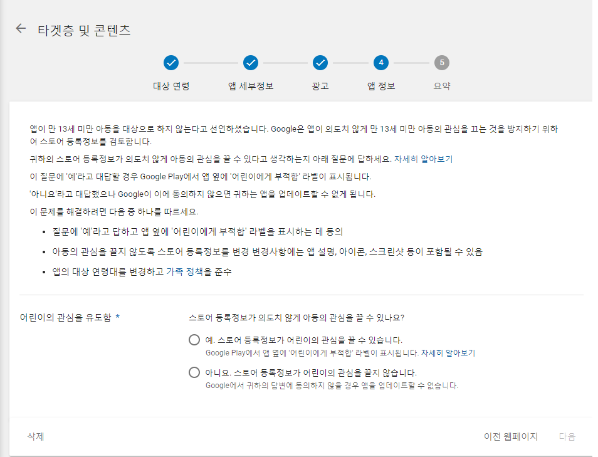598x457 pixels.
Task: Click the 앱 세부정보 step checkmark circle
Action: (251, 63)
